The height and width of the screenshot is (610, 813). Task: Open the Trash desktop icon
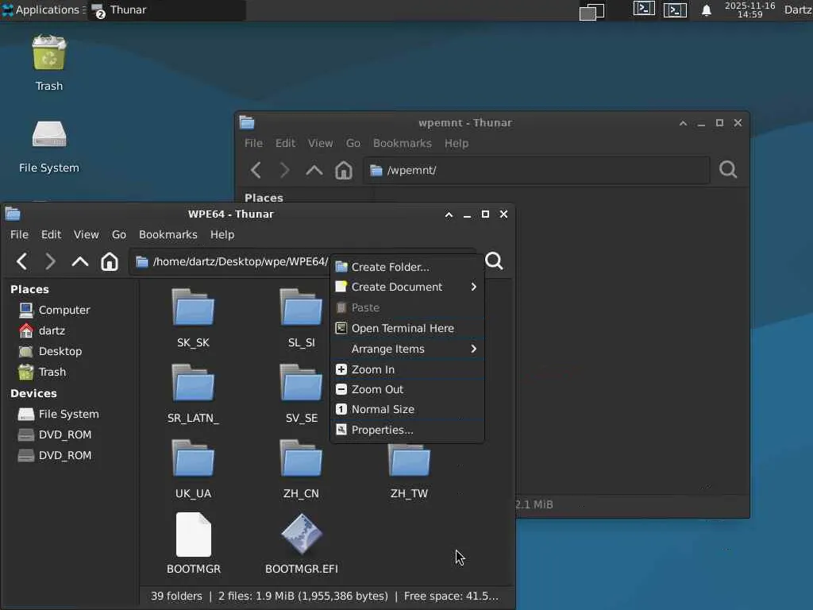click(49, 56)
